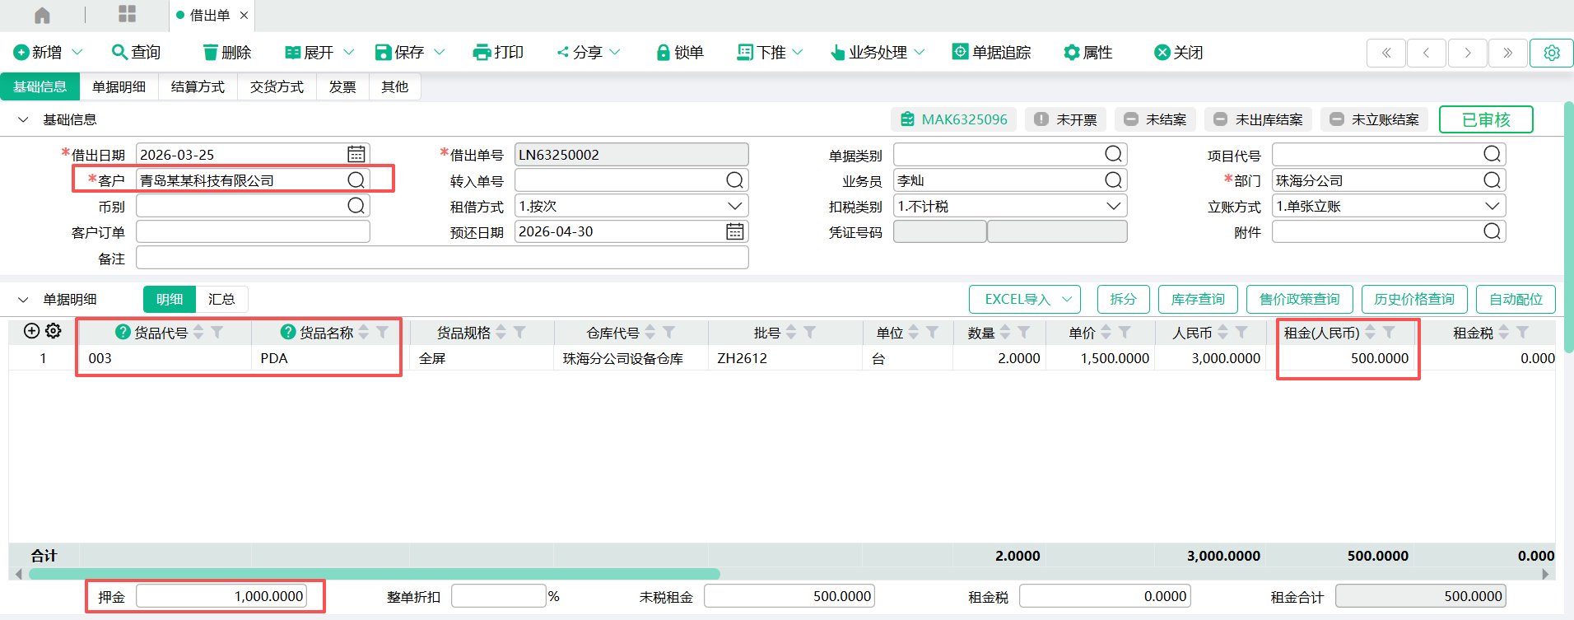Click the home icon in top bar
Image resolution: width=1574 pixels, height=620 pixels.
42,15
